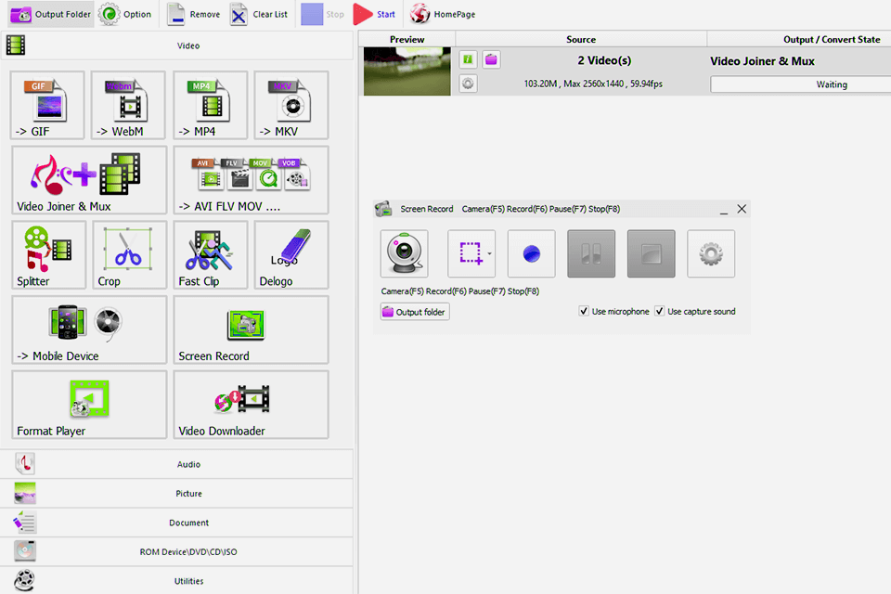The height and width of the screenshot is (594, 891).
Task: Open the Delogo tool
Action: 291,254
